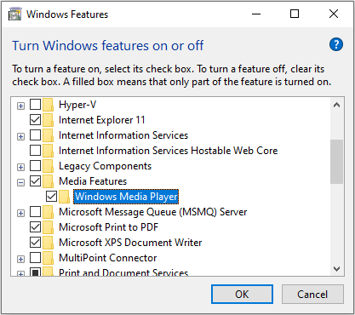Enable the Hyper-V checkbox
Screen dimensions: 355x315
pos(35,105)
